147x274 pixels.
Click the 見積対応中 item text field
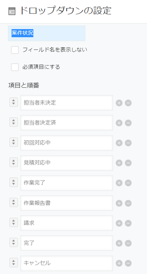pyautogui.click(x=67, y=163)
